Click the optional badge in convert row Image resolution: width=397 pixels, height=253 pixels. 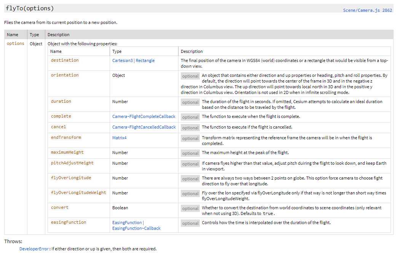190,209
